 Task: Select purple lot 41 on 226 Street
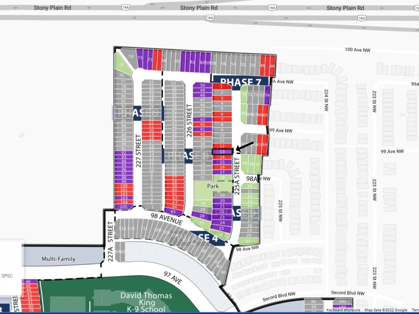tap(203, 129)
